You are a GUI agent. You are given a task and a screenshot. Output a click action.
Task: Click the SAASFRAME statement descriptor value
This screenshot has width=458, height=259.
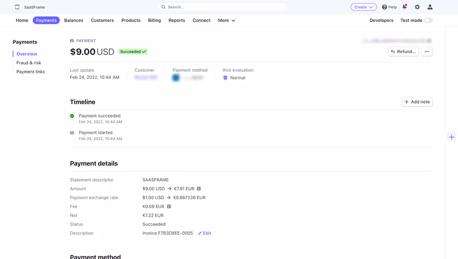coord(155,180)
